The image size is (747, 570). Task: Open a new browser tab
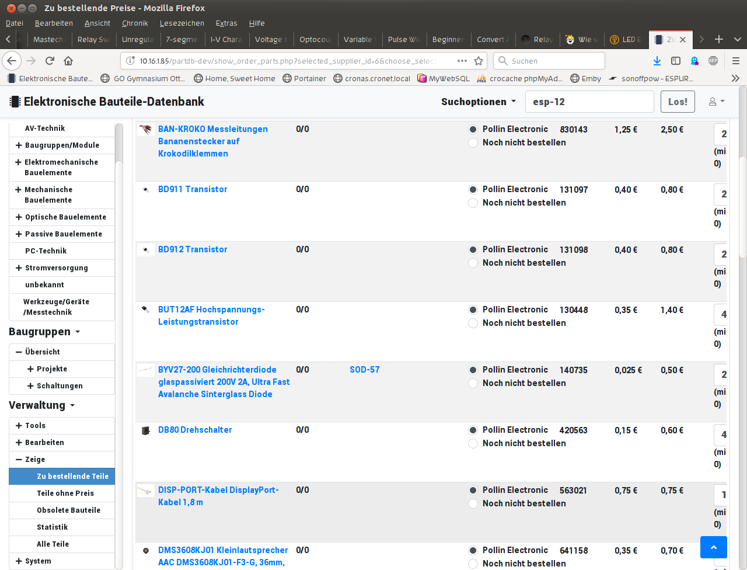(x=719, y=39)
